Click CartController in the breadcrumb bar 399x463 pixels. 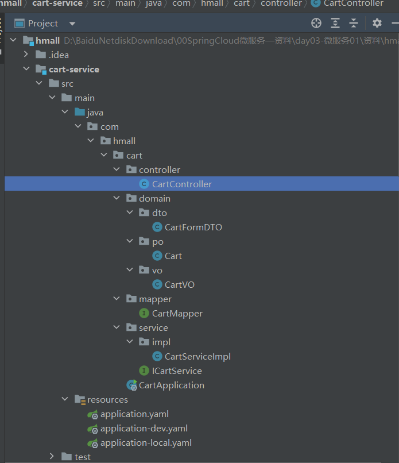click(354, 3)
